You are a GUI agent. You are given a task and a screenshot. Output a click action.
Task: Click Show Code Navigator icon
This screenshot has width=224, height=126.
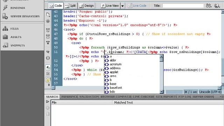(x=48, y=21)
